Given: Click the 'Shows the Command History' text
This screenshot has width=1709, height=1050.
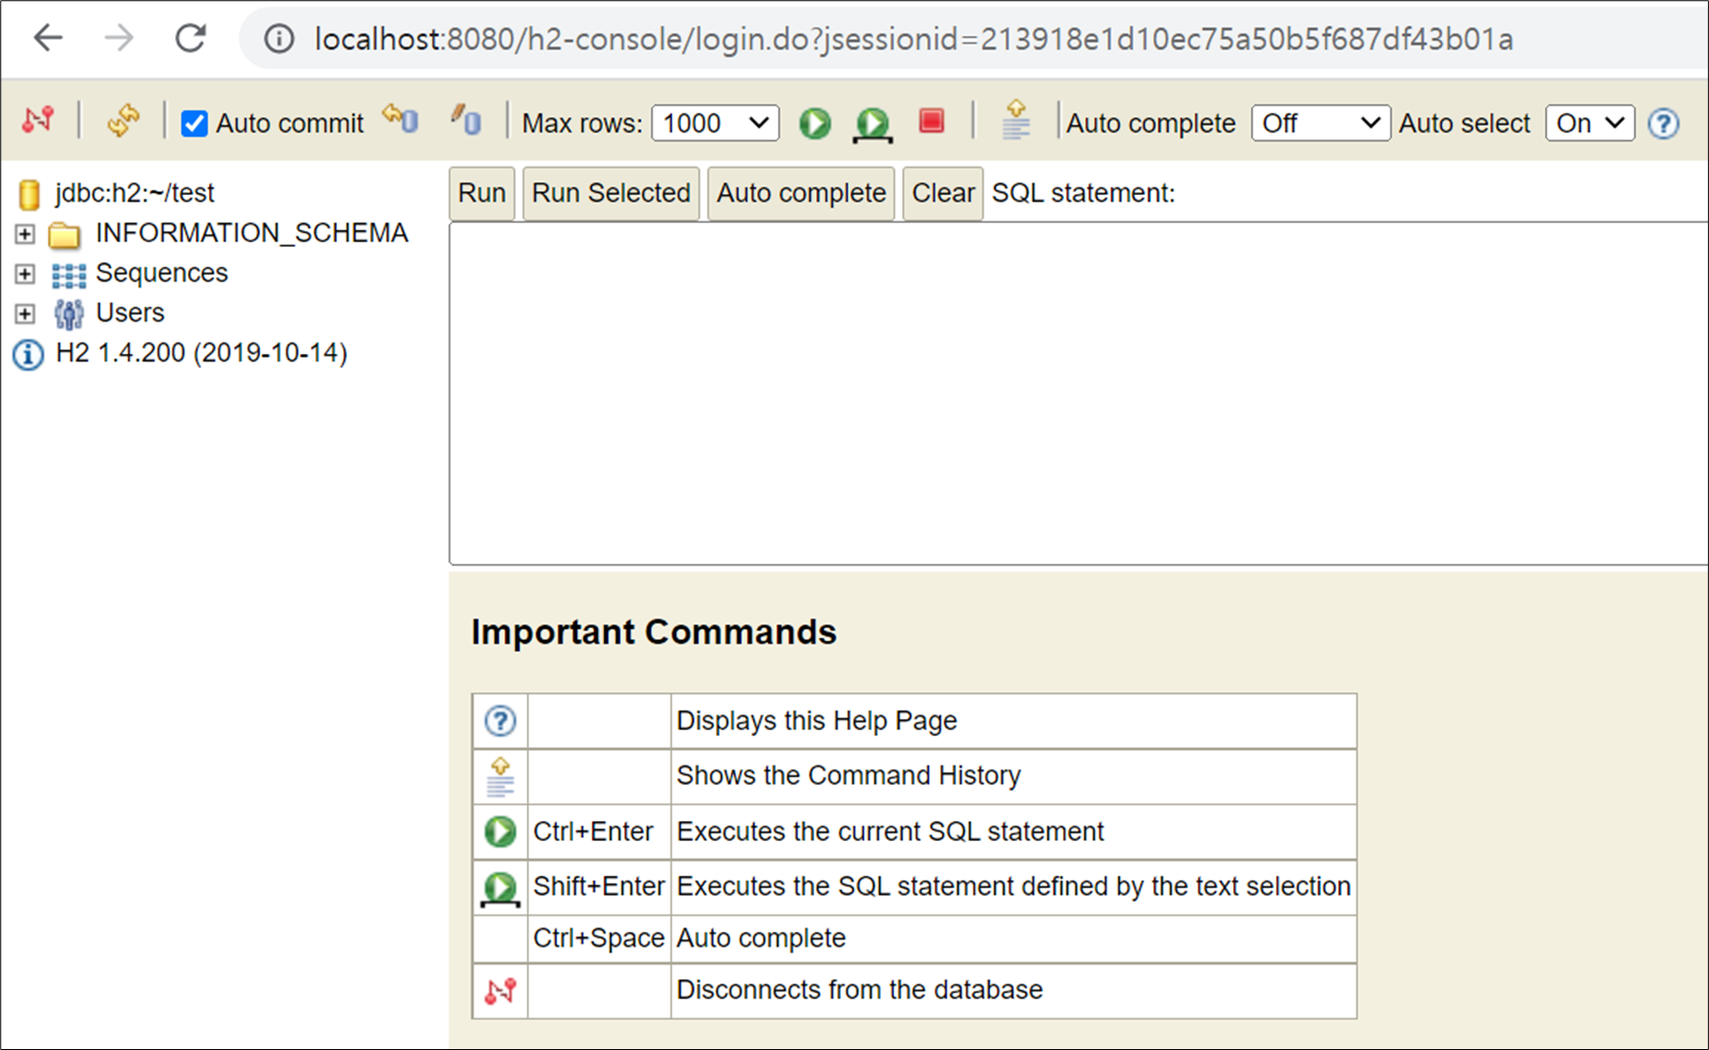Looking at the screenshot, I should click(849, 776).
